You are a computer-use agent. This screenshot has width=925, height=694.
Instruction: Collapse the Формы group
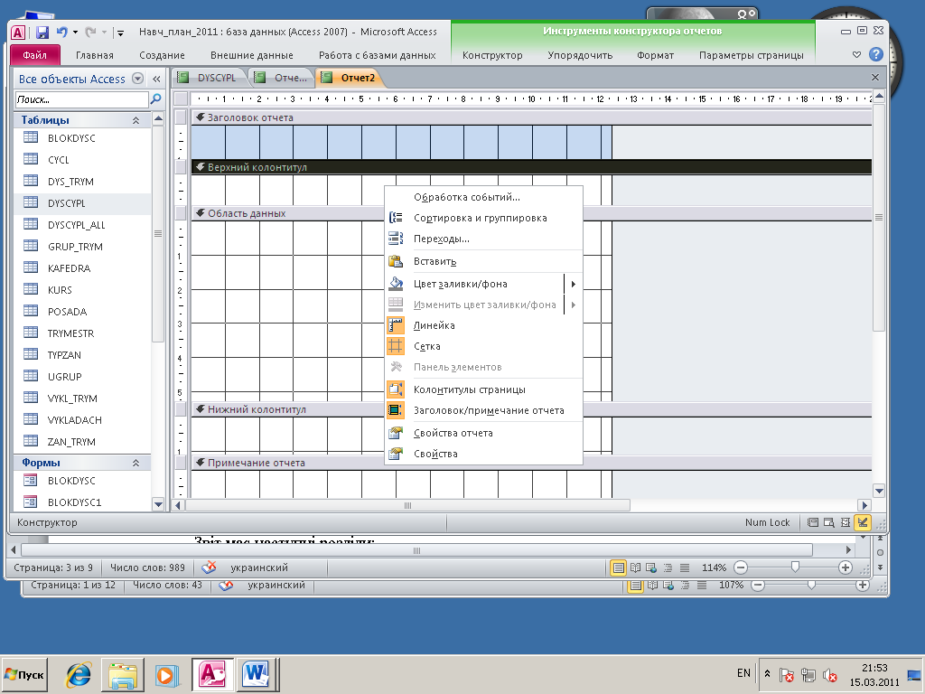135,463
